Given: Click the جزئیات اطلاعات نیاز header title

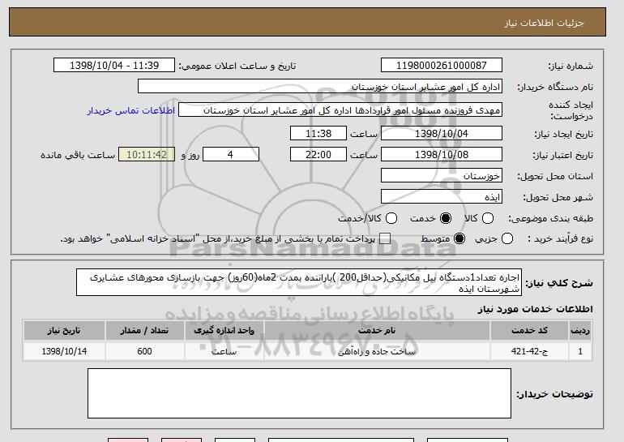Looking at the screenshot, I should (x=544, y=23).
